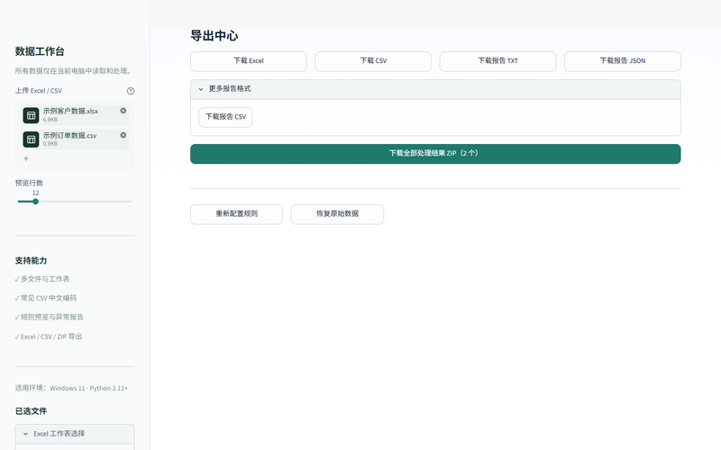Click the 下载 Excel button
This screenshot has height=450, width=721.
(249, 61)
